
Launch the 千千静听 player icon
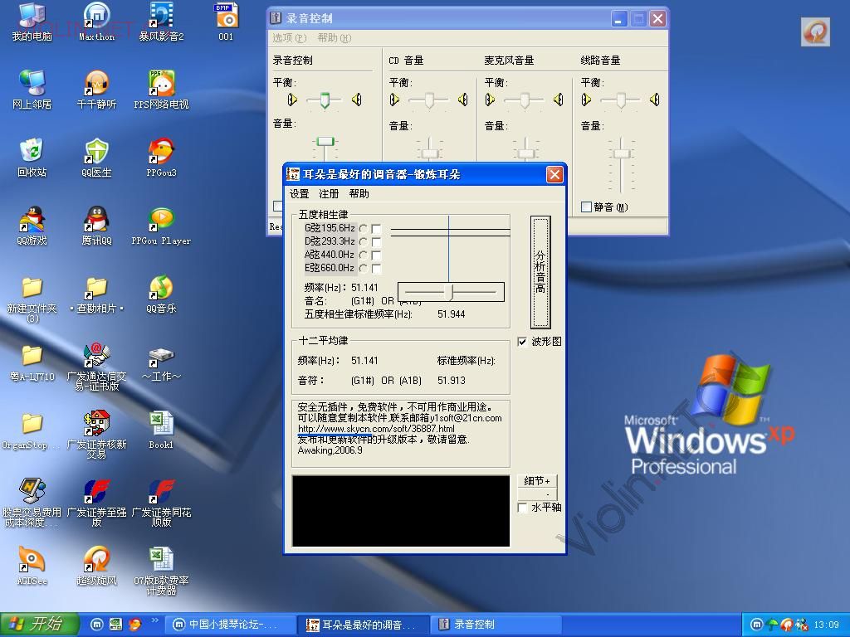coord(96,90)
